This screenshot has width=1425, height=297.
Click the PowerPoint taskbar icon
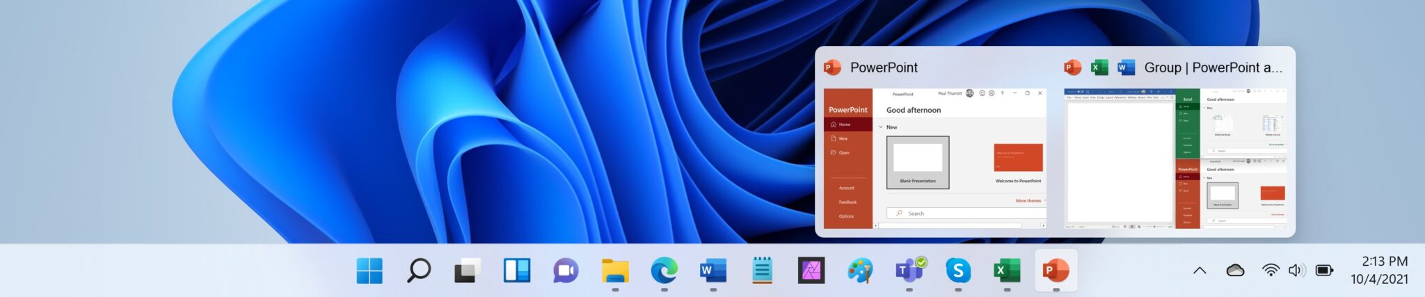pos(1056,271)
